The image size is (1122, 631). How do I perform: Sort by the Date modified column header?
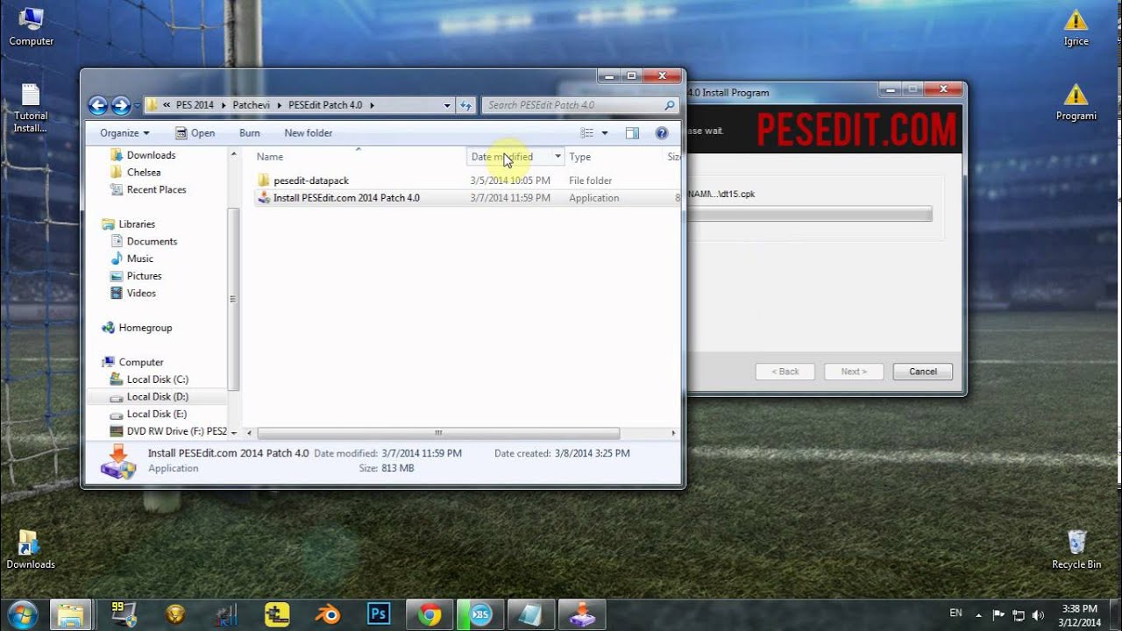(x=502, y=157)
